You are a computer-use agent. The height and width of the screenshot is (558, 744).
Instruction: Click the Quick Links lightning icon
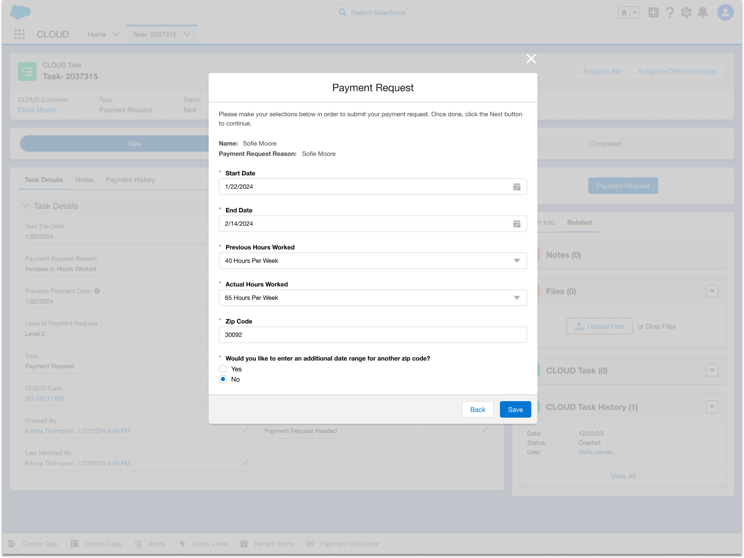pos(181,544)
